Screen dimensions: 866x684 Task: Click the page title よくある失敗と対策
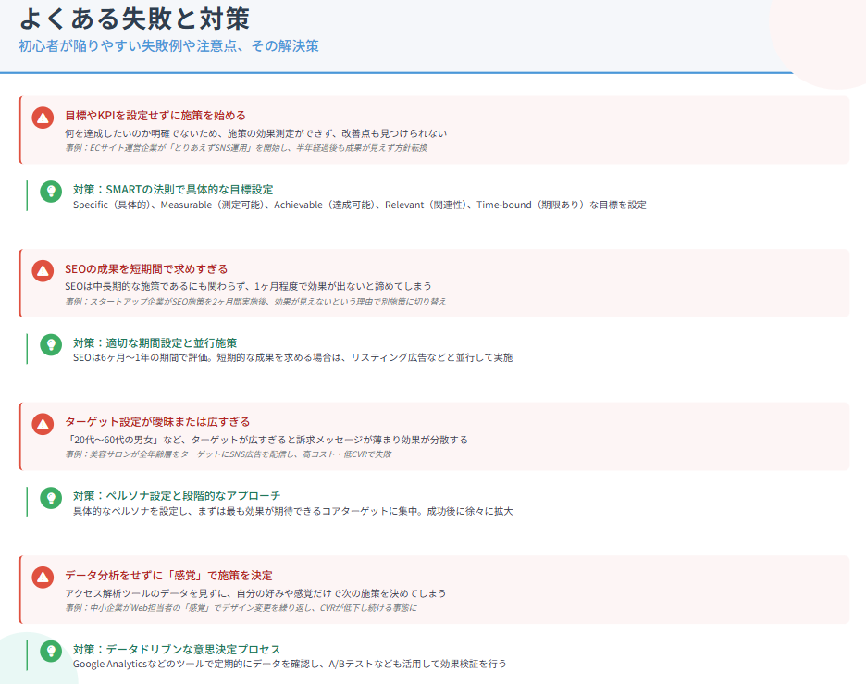[134, 18]
